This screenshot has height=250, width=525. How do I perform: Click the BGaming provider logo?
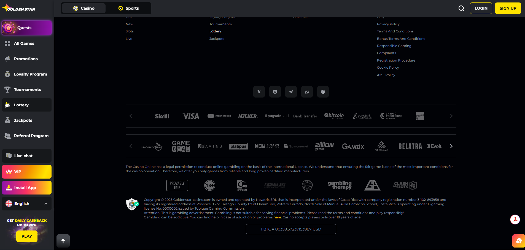(210, 146)
